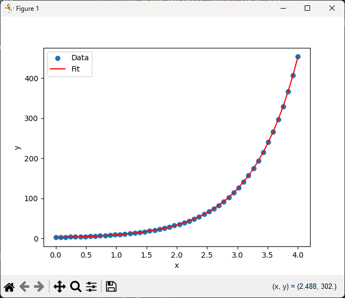
Task: Click y-axis tick label 200
Action: click(32, 159)
